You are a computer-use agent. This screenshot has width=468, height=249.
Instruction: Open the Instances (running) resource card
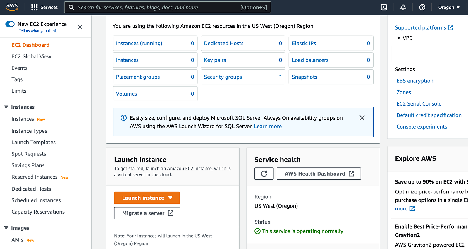point(155,43)
